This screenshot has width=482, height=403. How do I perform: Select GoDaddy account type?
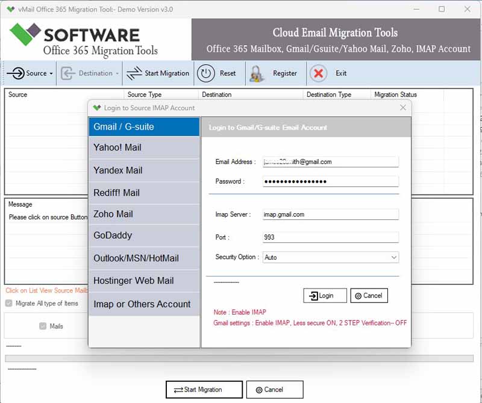(144, 235)
